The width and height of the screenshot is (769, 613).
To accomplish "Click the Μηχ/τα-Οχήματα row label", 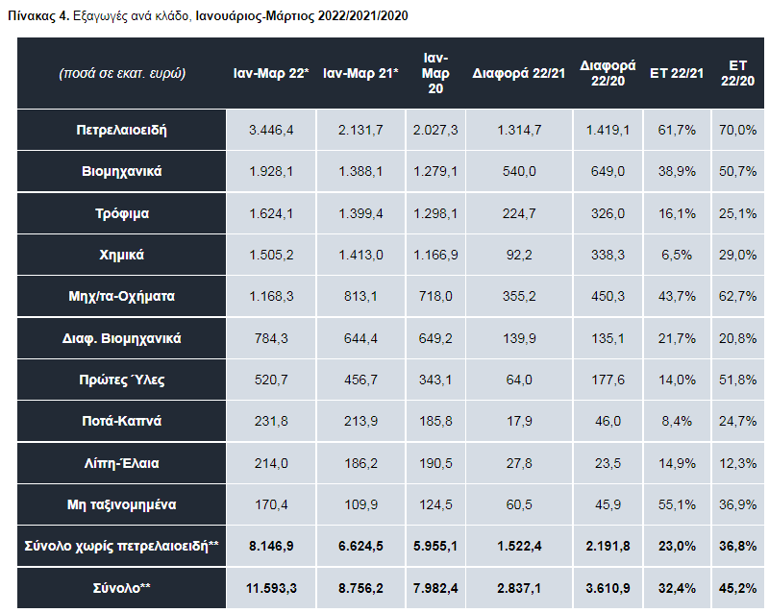I will pyautogui.click(x=121, y=297).
